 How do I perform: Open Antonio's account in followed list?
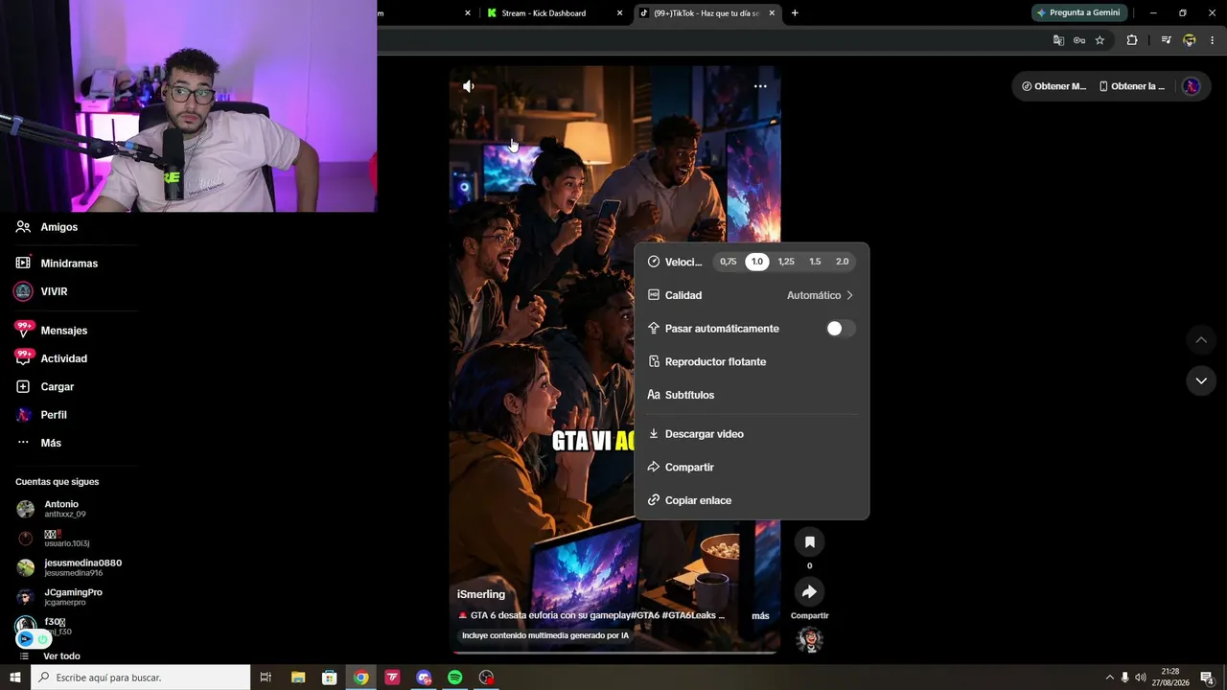click(61, 509)
